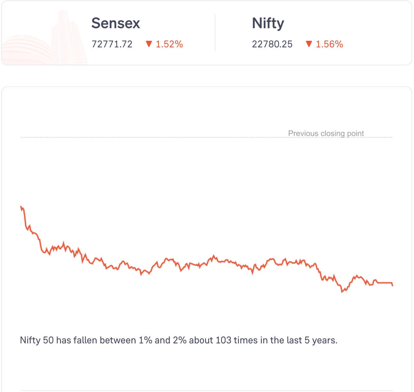Click the dashed previous closing line
The height and width of the screenshot is (392, 414).
155,137
